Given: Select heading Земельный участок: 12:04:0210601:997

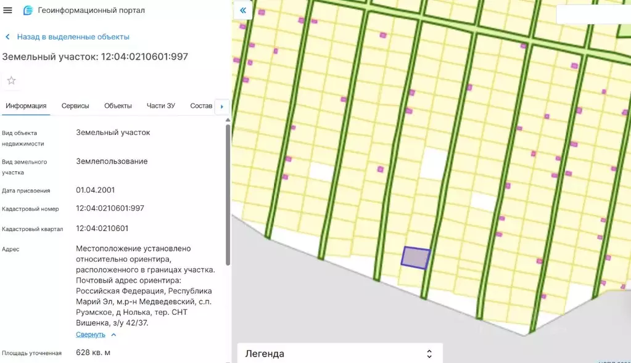Looking at the screenshot, I should click(95, 57).
